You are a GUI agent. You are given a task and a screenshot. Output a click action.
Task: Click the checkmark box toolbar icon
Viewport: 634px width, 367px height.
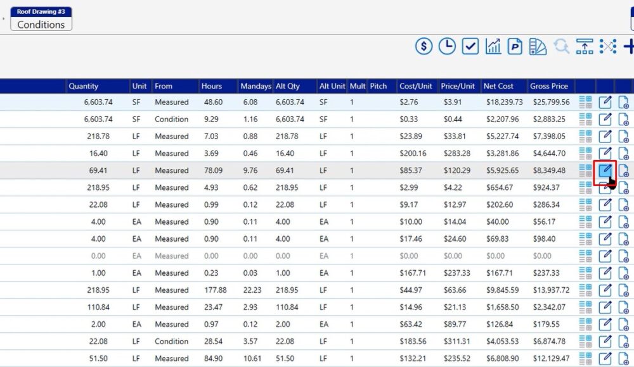(x=470, y=46)
